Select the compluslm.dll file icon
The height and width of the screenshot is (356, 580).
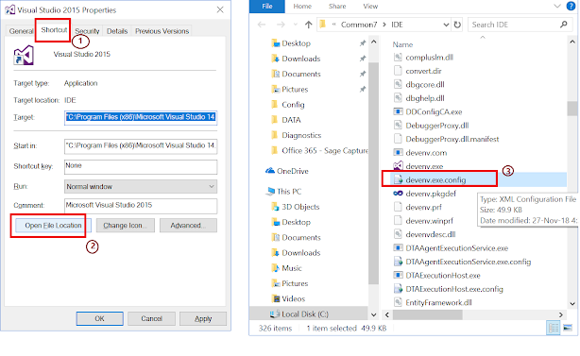click(398, 58)
